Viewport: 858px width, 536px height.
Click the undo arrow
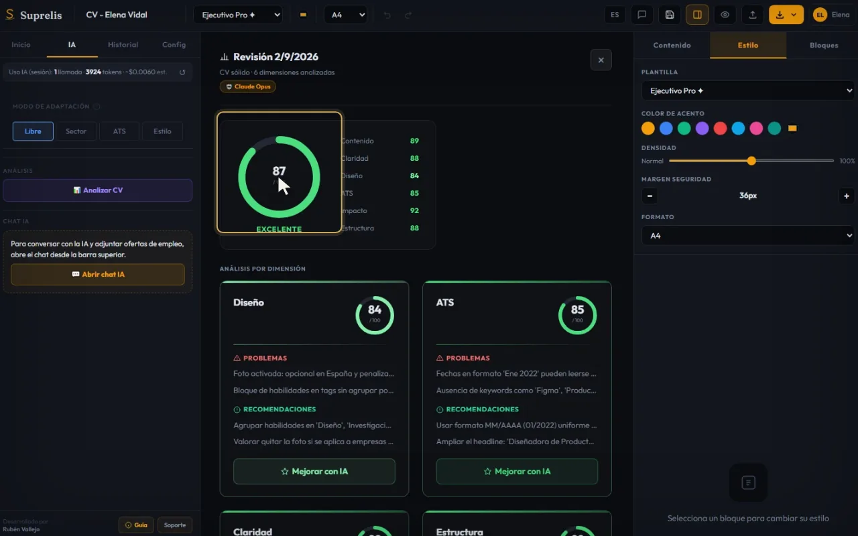pos(387,15)
